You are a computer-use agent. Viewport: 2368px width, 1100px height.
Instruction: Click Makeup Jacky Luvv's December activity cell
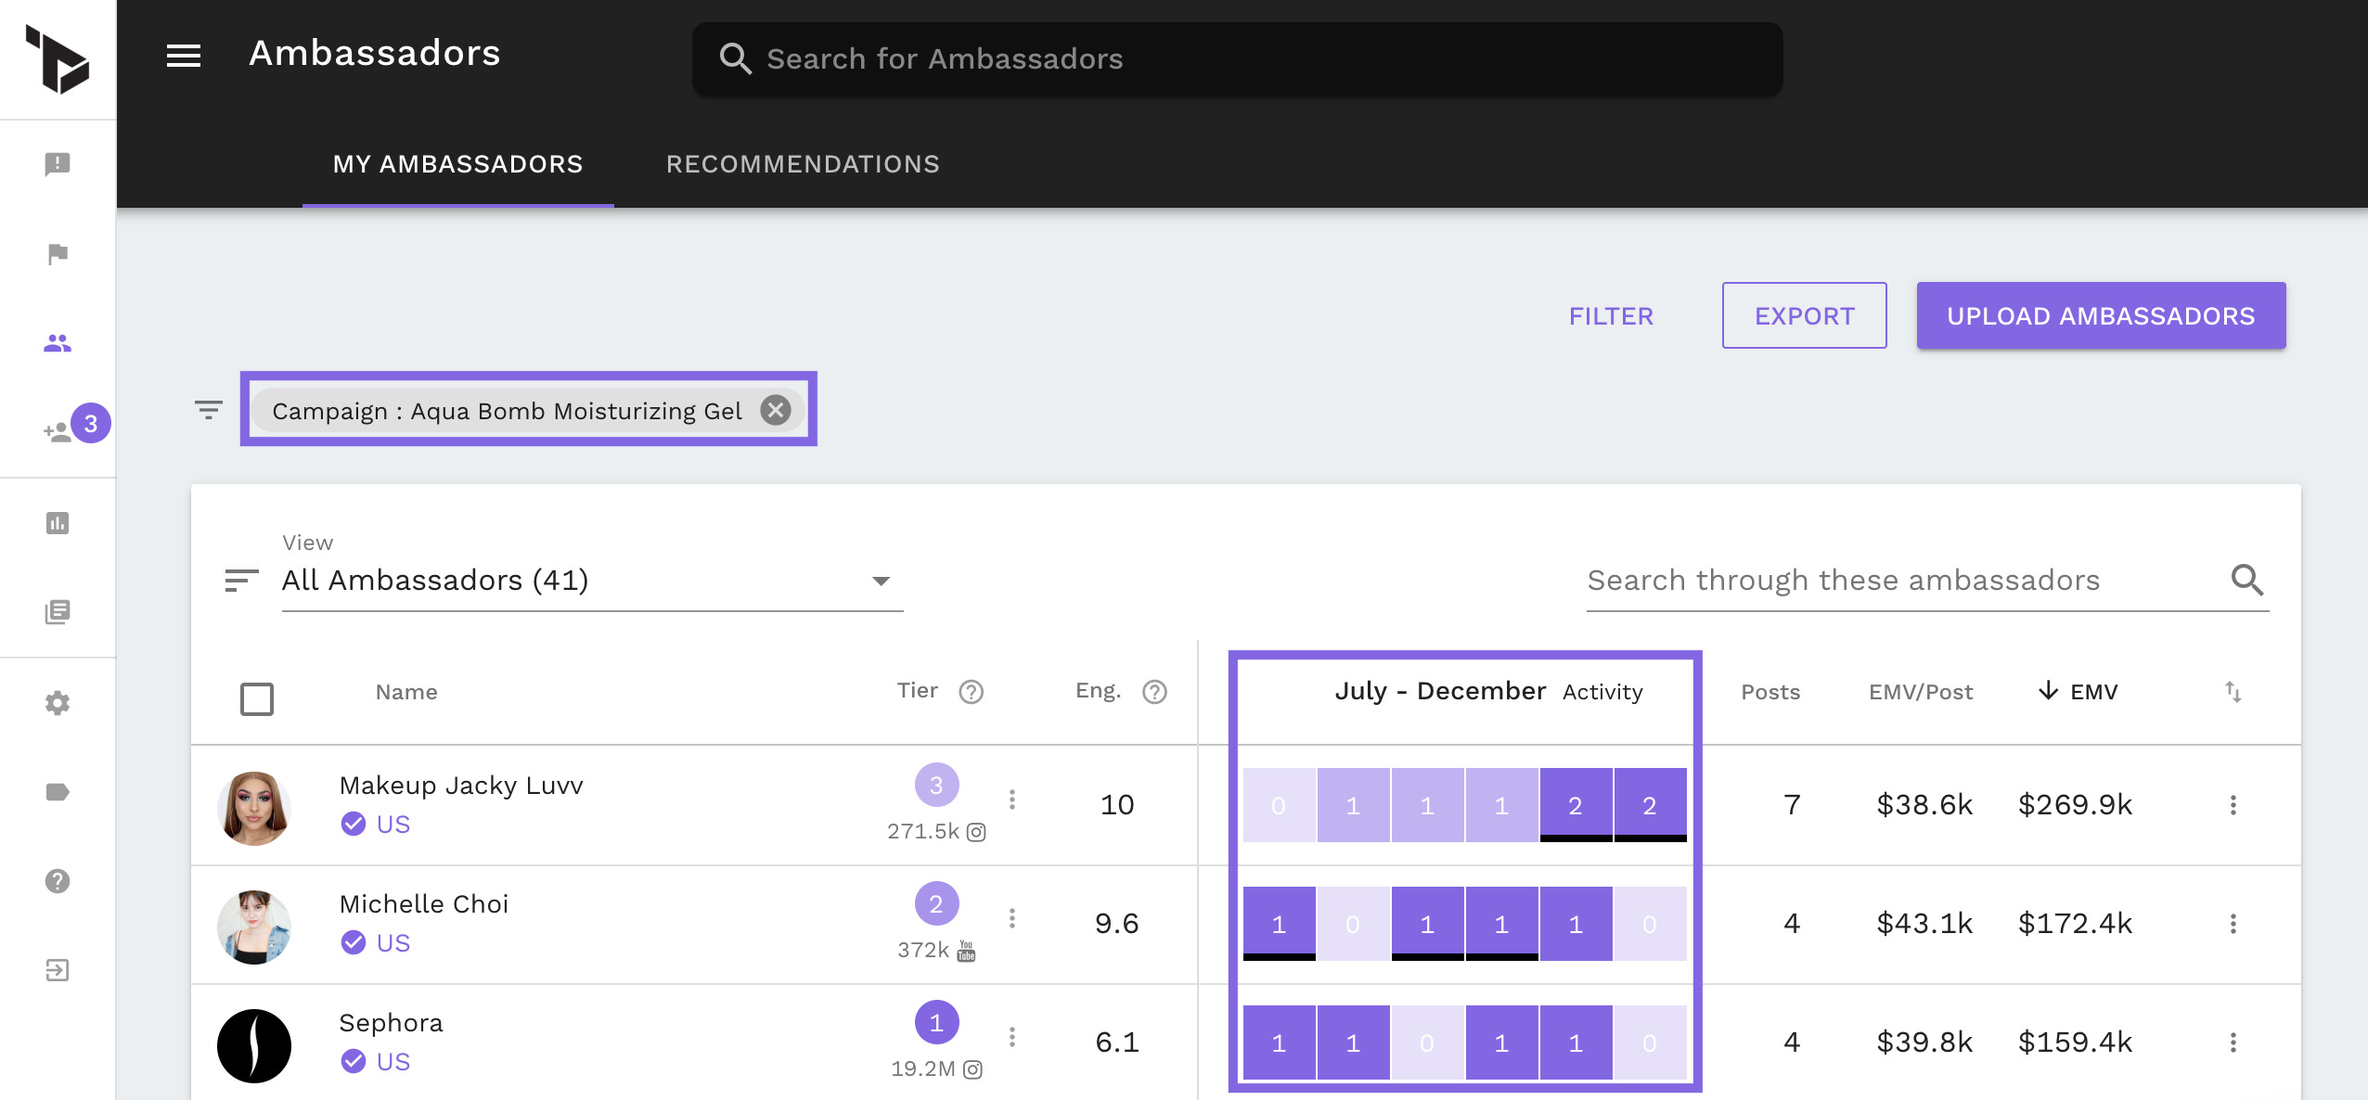click(x=1650, y=805)
